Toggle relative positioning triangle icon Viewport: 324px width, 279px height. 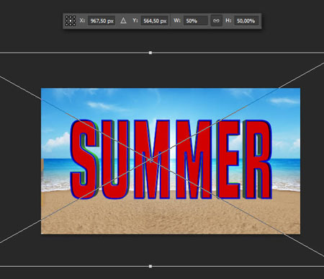[123, 21]
